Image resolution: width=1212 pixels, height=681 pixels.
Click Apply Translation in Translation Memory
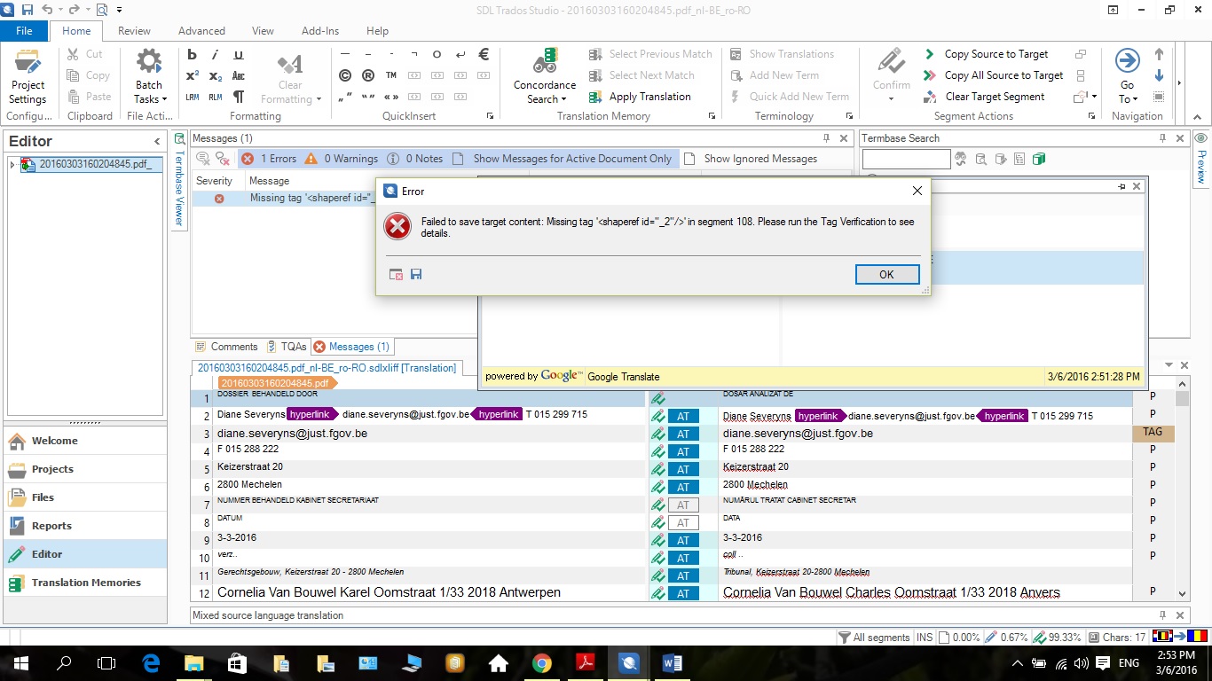tap(640, 97)
